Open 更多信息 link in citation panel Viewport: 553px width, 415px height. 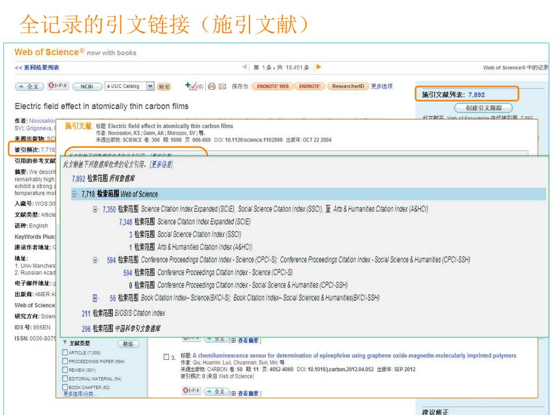pos(161,164)
